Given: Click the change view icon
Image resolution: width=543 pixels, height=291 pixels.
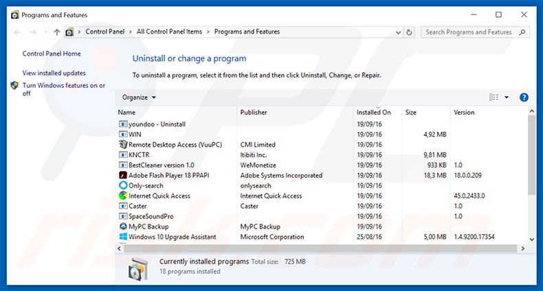Looking at the screenshot, I should (x=494, y=97).
